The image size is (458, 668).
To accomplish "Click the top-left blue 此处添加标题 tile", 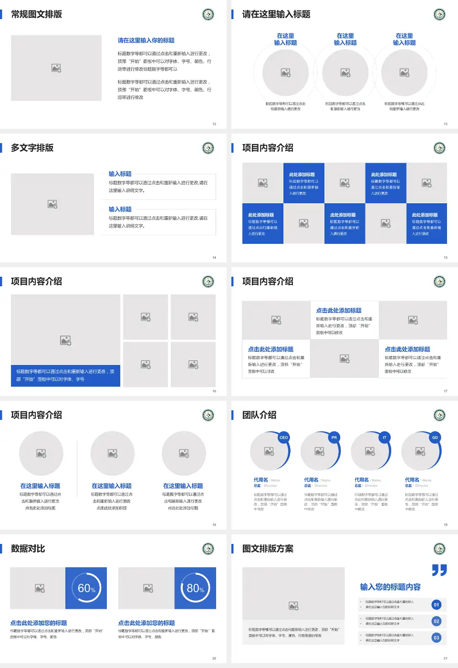I will [304, 183].
